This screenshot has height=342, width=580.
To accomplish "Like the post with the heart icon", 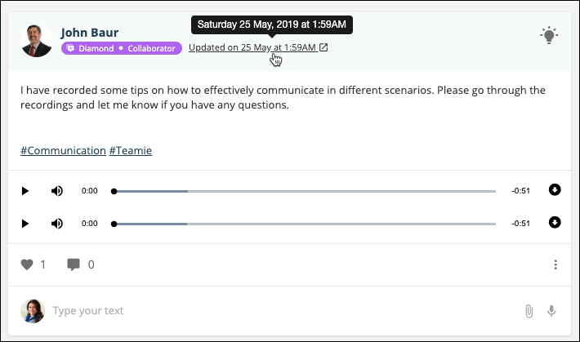I will (27, 264).
